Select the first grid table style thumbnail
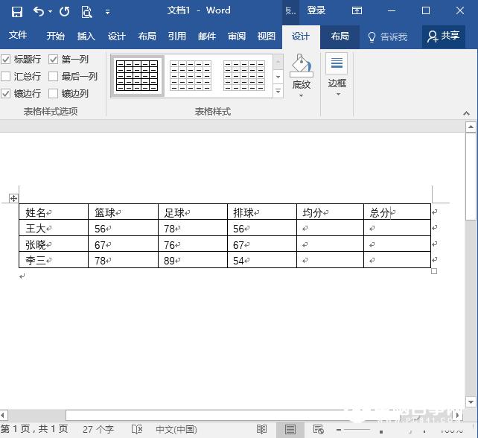Screen dimensions: 478x438 (x=137, y=76)
